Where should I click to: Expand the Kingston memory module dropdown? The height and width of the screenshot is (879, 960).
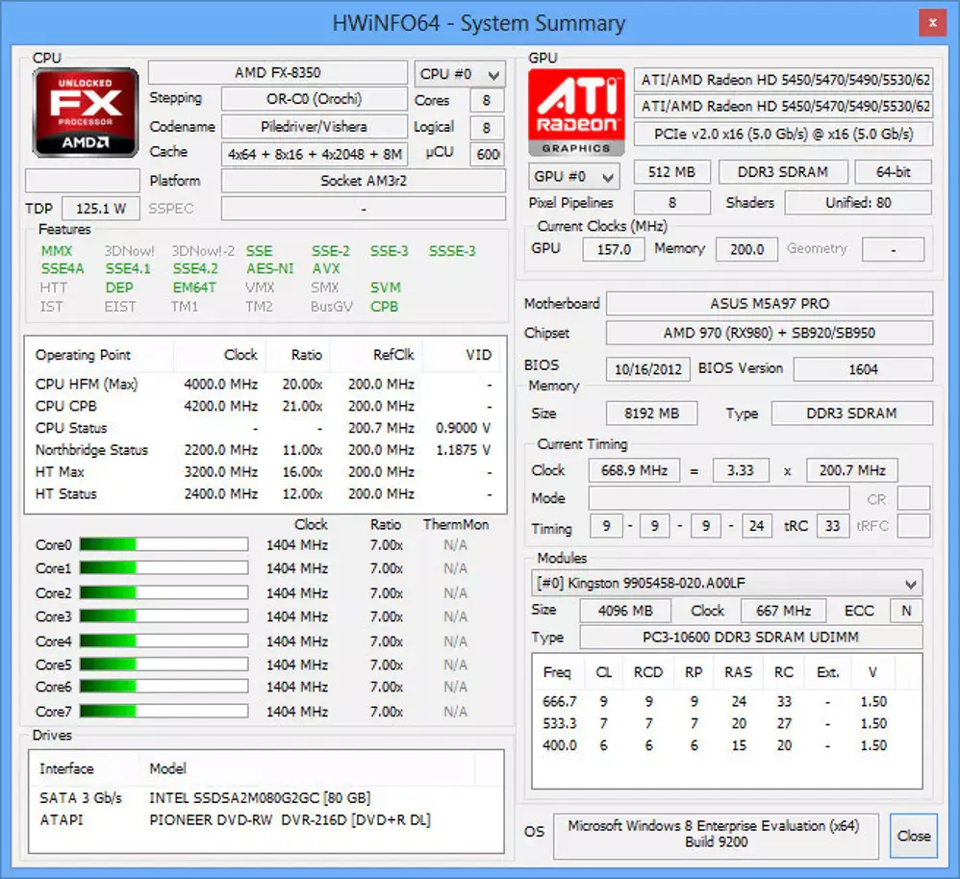(727, 584)
